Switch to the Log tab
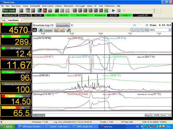Viewport: 173px width, 129px height. coord(4,20)
